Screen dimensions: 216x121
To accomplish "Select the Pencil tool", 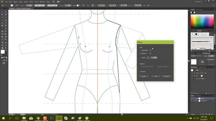I will [6, 23].
